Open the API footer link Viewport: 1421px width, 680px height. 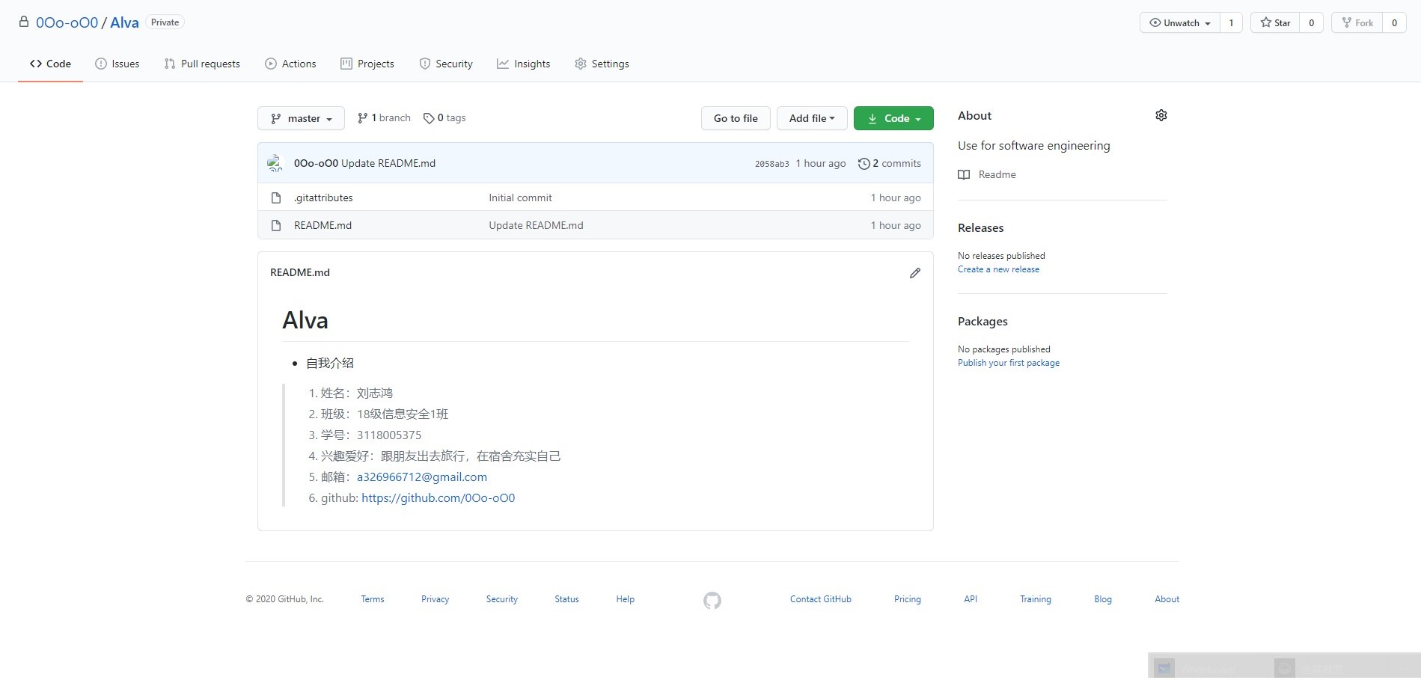tap(971, 599)
